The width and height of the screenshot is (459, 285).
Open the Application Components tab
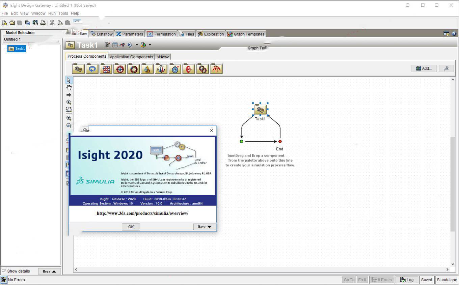pyautogui.click(x=131, y=57)
